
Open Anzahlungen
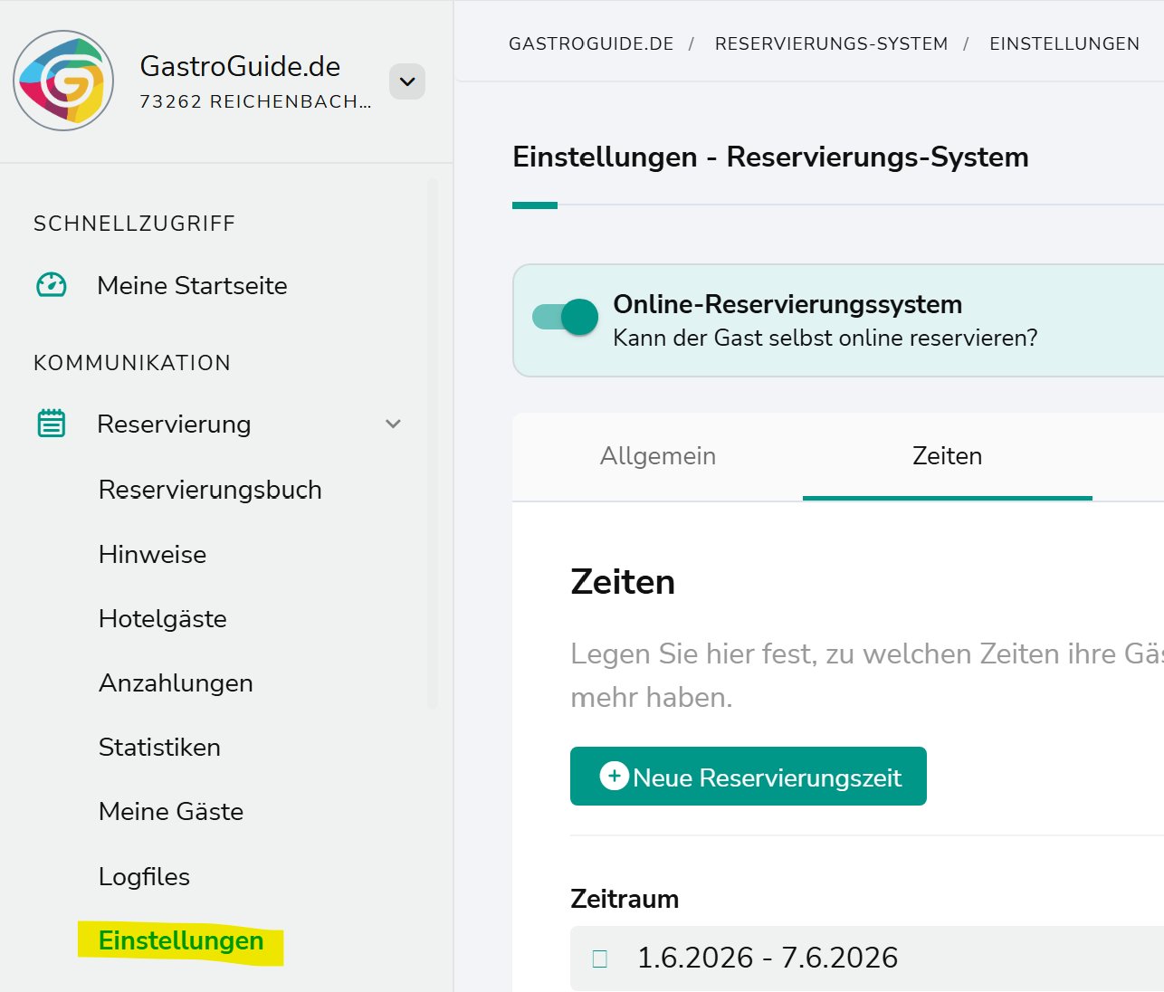(176, 682)
